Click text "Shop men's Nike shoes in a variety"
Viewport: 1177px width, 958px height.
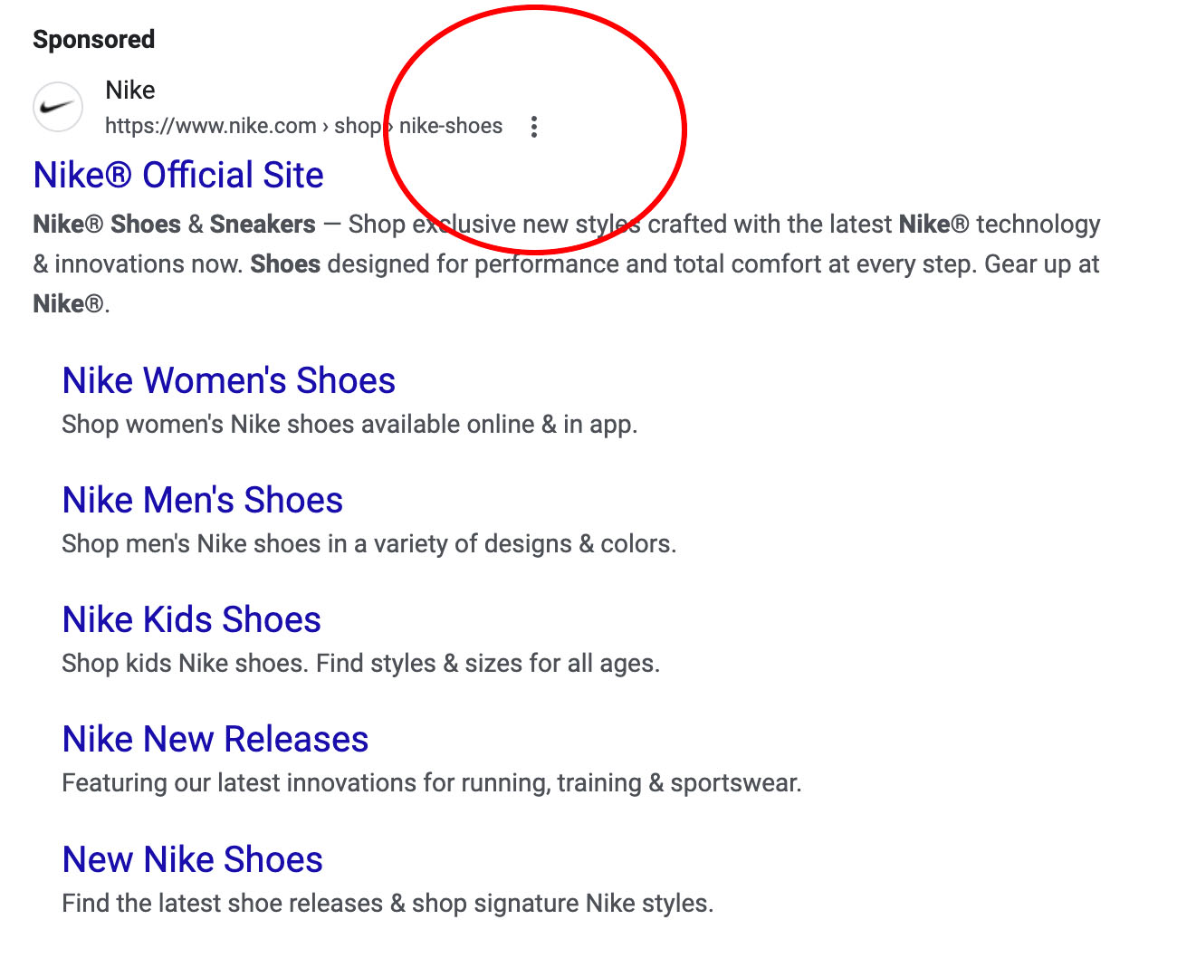247,543
